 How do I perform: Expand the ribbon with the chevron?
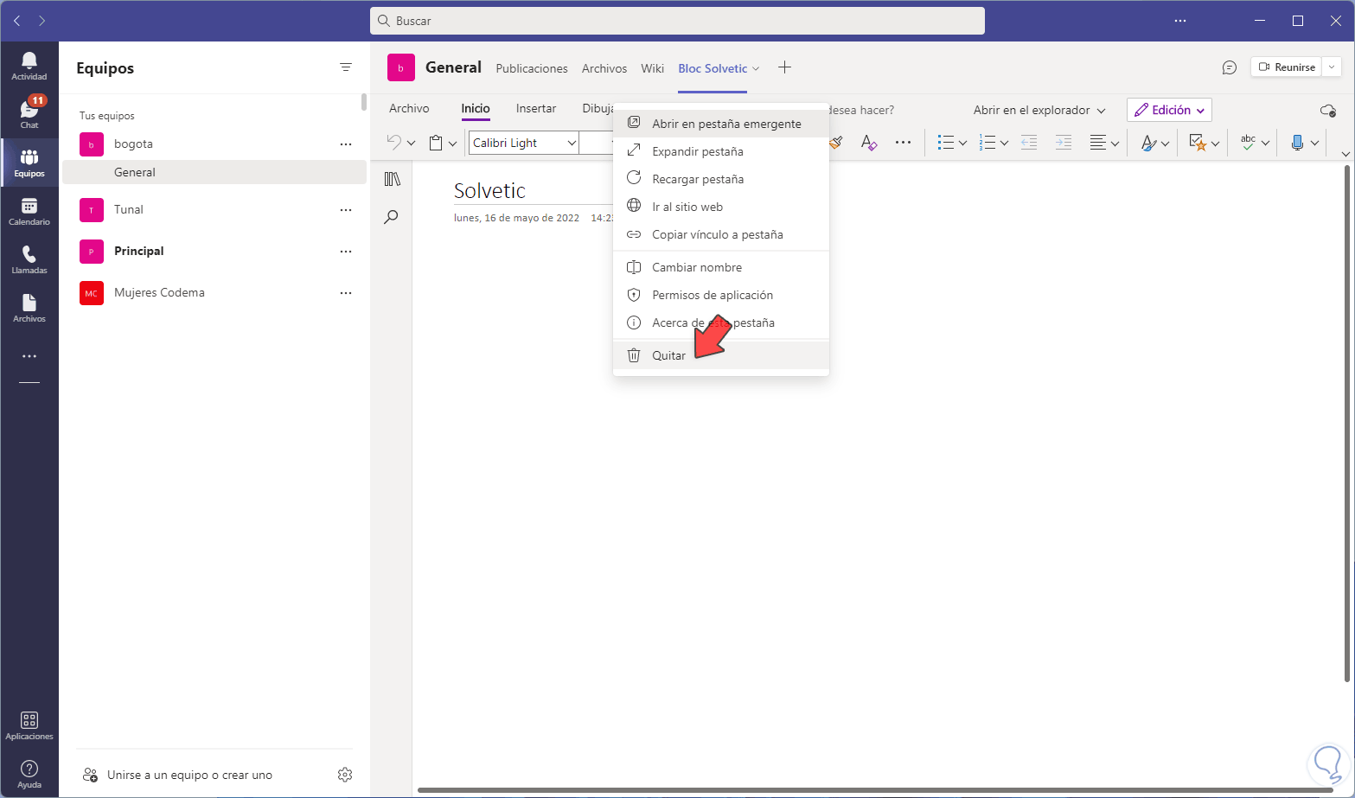[1345, 154]
